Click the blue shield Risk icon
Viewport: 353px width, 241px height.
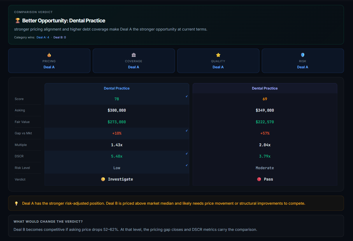tap(303, 55)
